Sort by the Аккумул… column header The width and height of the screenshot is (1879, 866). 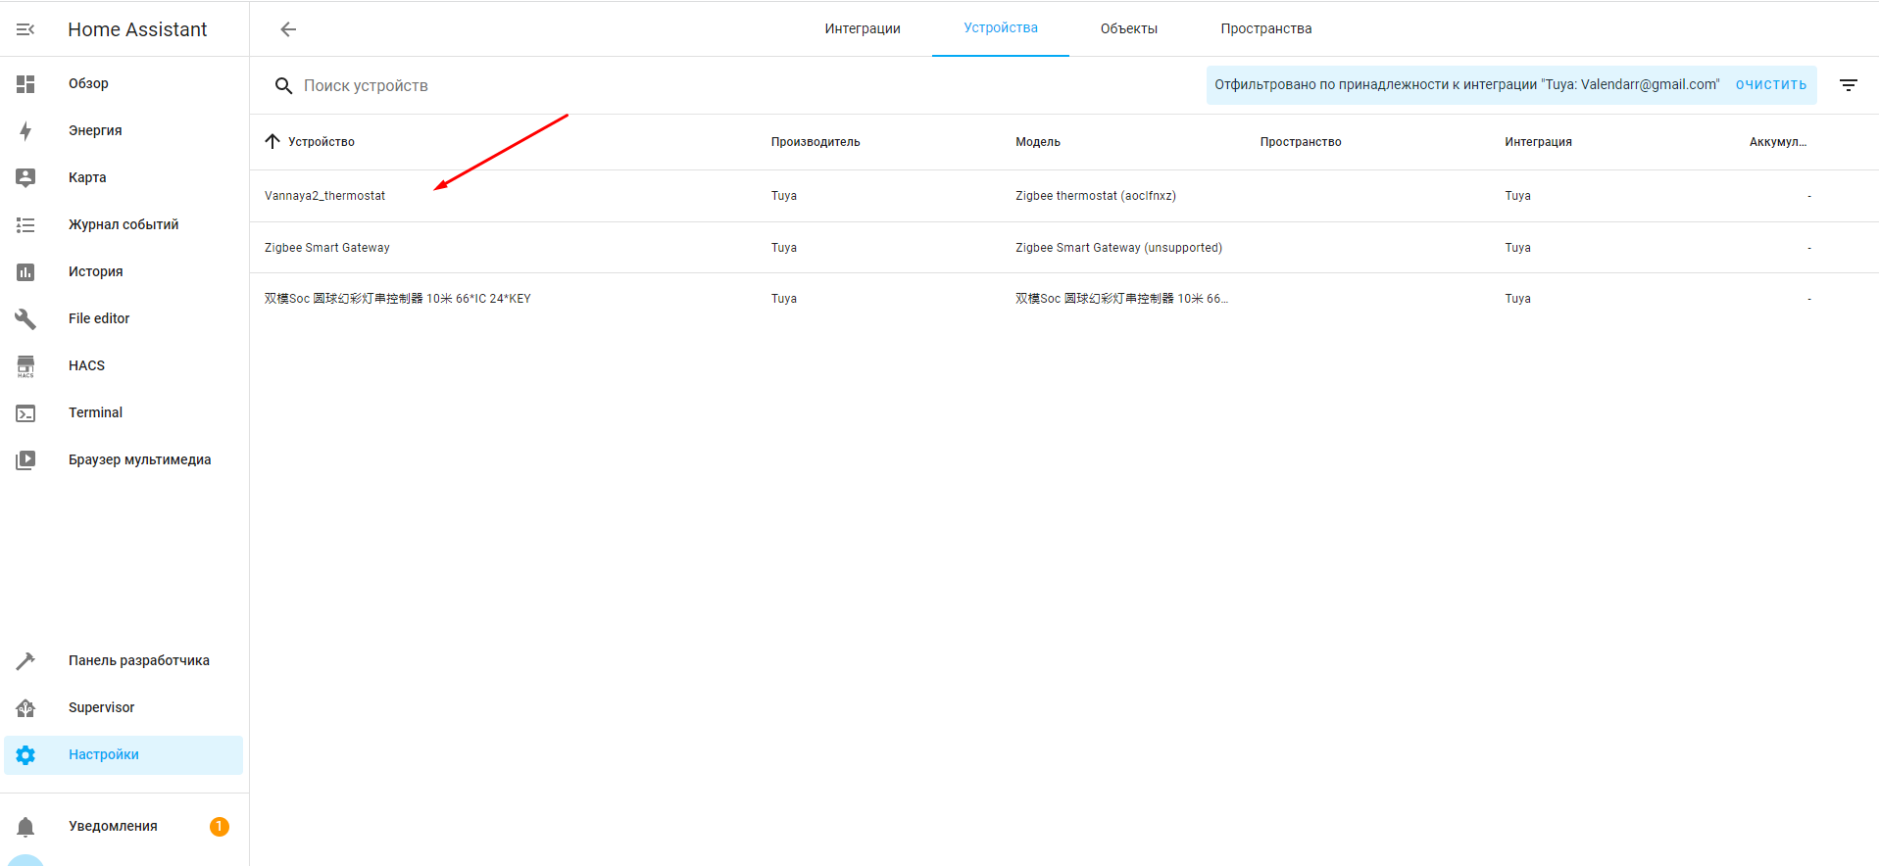1778,142
